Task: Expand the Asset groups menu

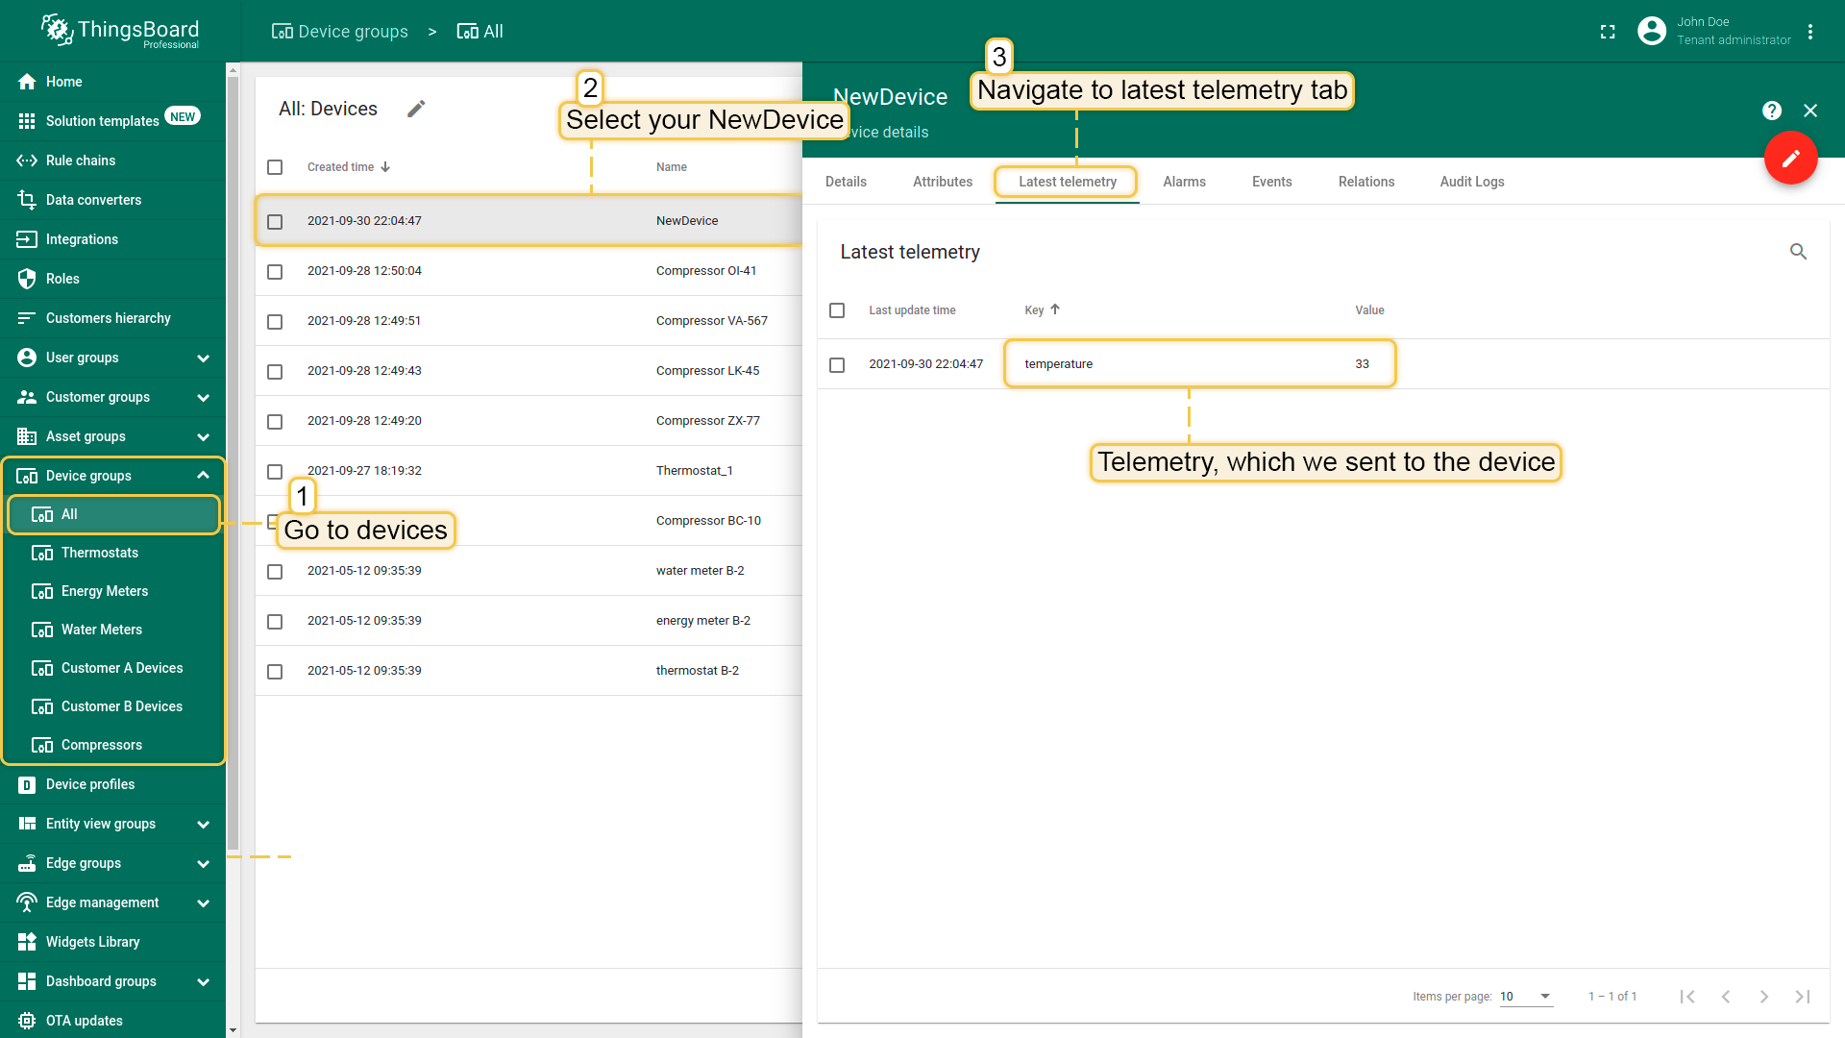Action: pyautogui.click(x=203, y=436)
